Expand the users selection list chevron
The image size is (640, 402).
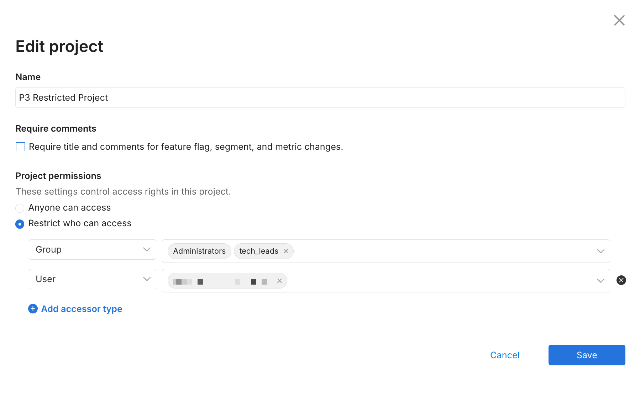pyautogui.click(x=600, y=281)
